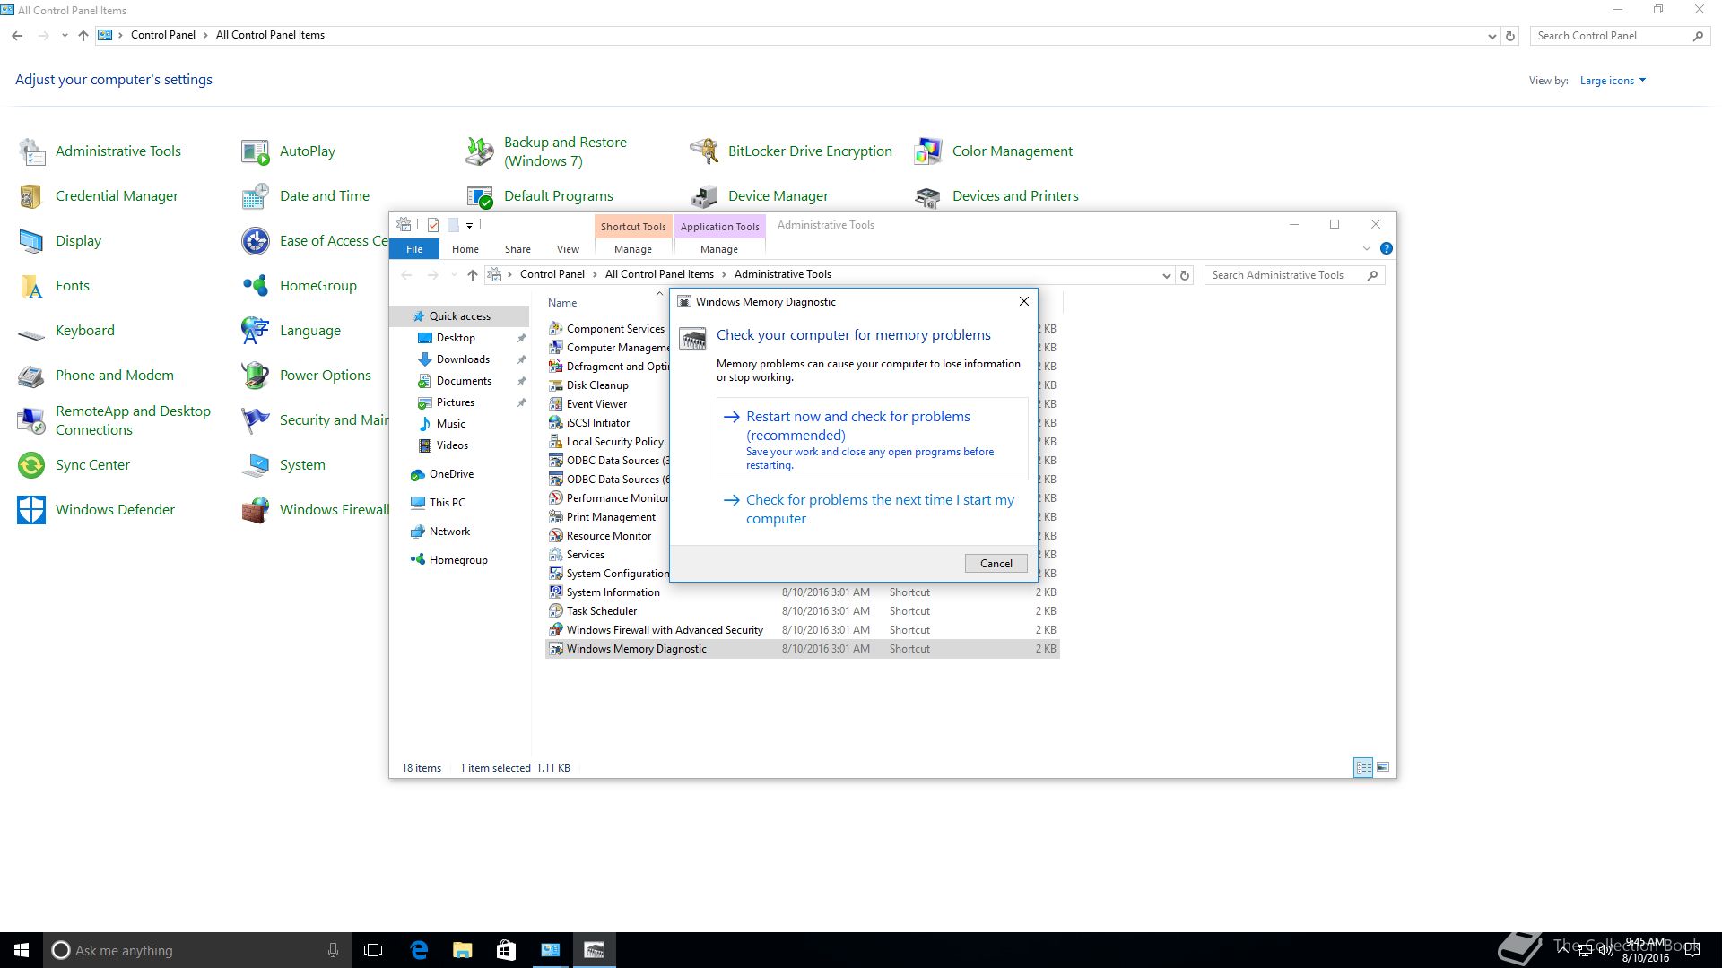Click the Edge browser taskbar icon
The width and height of the screenshot is (1722, 968).
click(x=419, y=950)
